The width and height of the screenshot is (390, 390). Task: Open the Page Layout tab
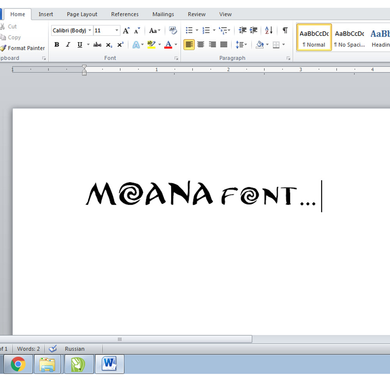pyautogui.click(x=82, y=14)
